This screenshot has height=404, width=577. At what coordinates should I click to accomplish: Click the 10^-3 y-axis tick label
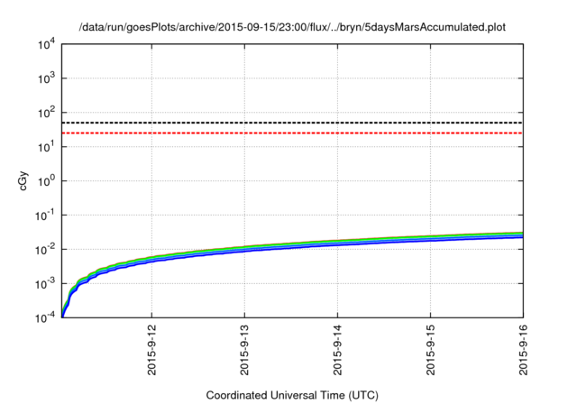click(x=45, y=284)
